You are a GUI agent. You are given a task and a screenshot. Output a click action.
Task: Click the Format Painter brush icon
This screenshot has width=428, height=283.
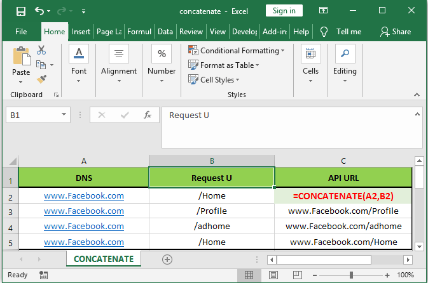tap(41, 79)
